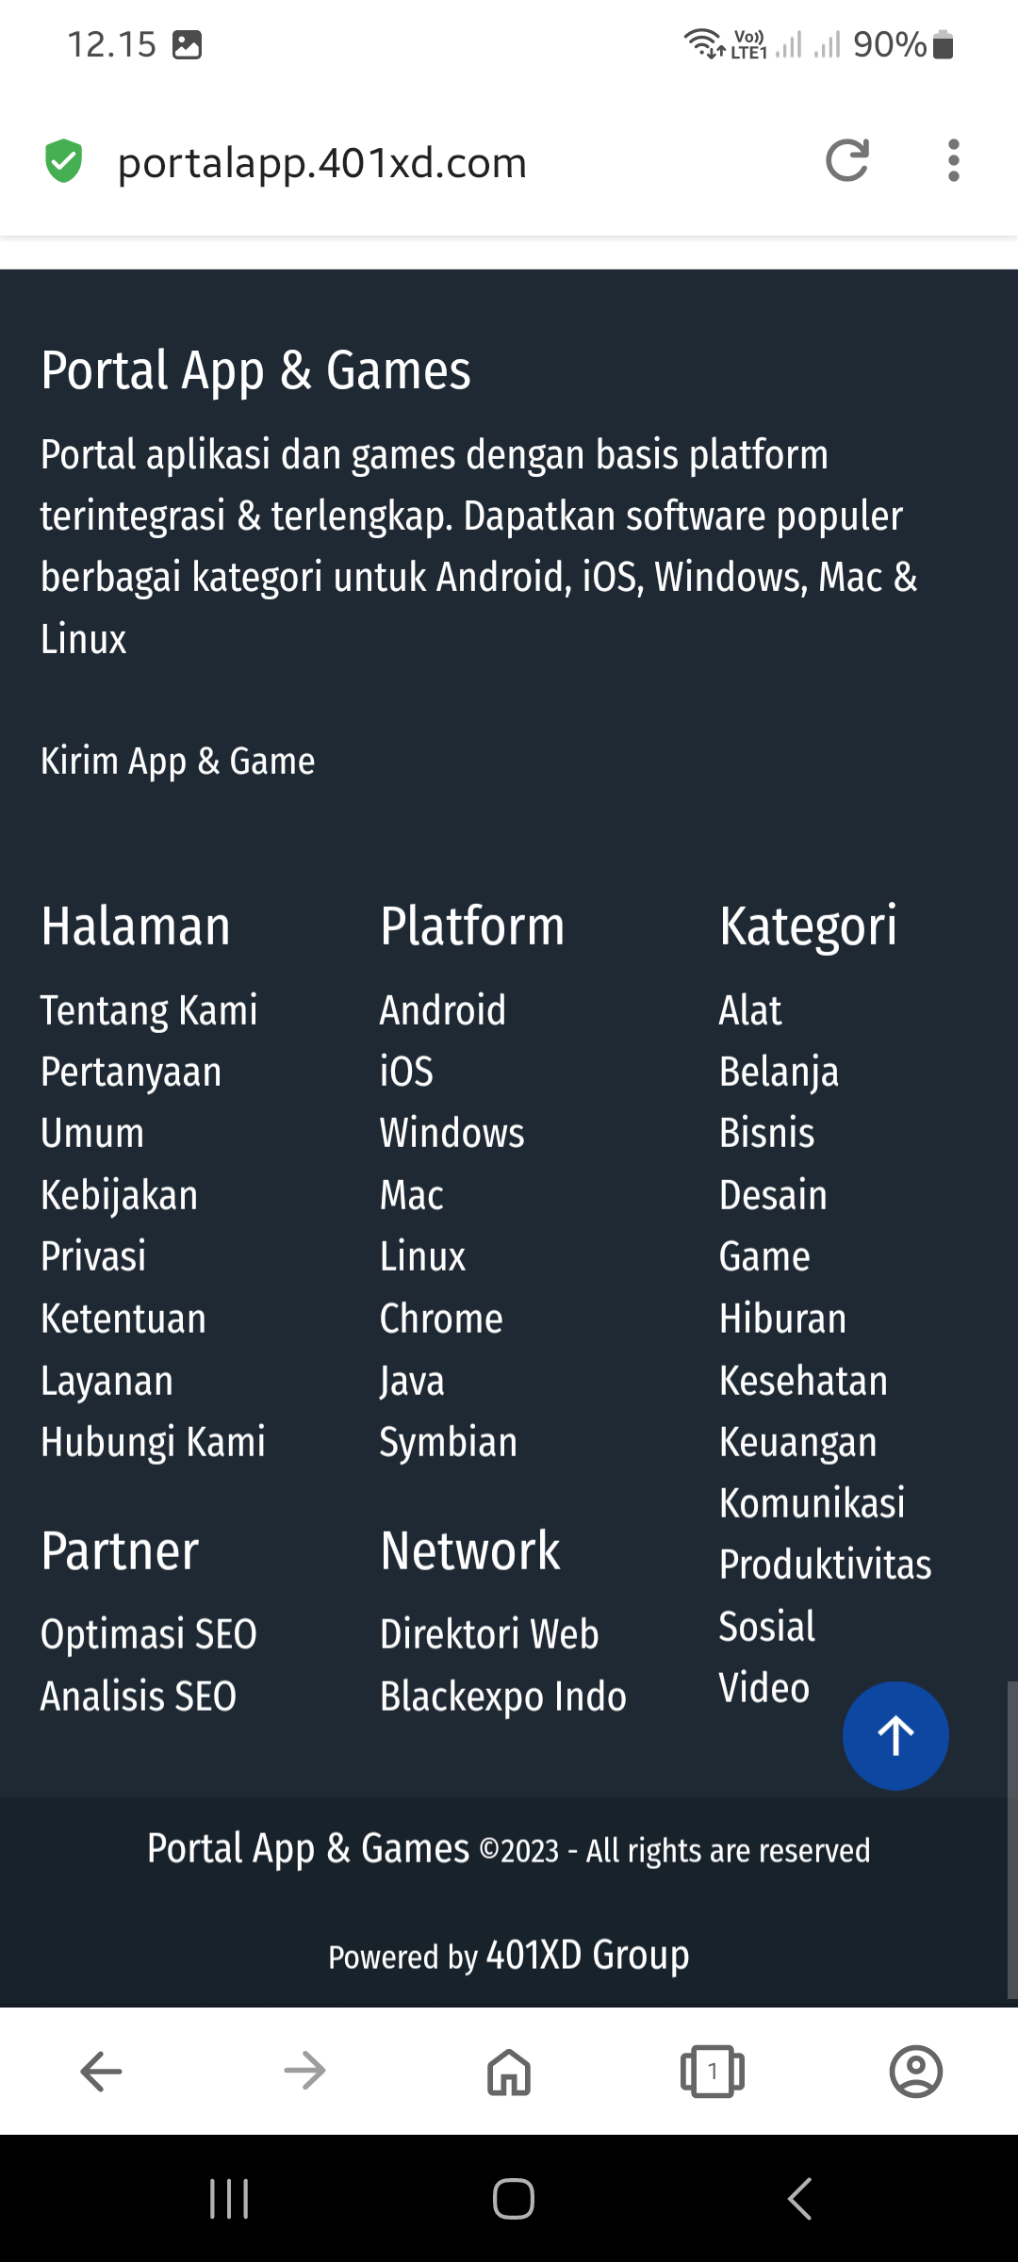Open the tab switcher showing one tab
The width and height of the screenshot is (1018, 2262).
click(x=712, y=2072)
